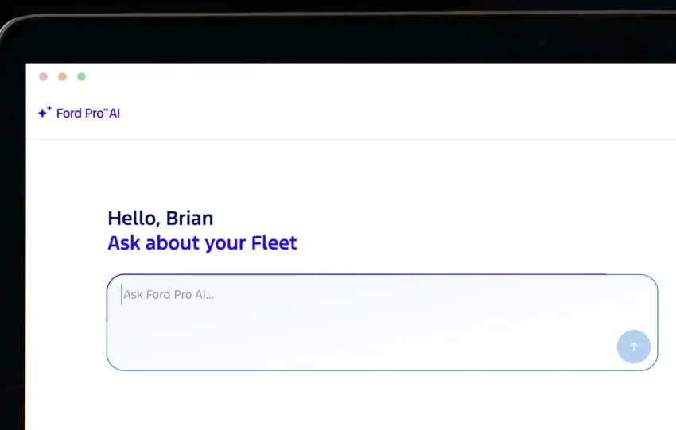Viewport: 676px width, 430px height.
Task: Click the 'Ask Ford Pro AI...' placeholder text
Action: coord(169,295)
